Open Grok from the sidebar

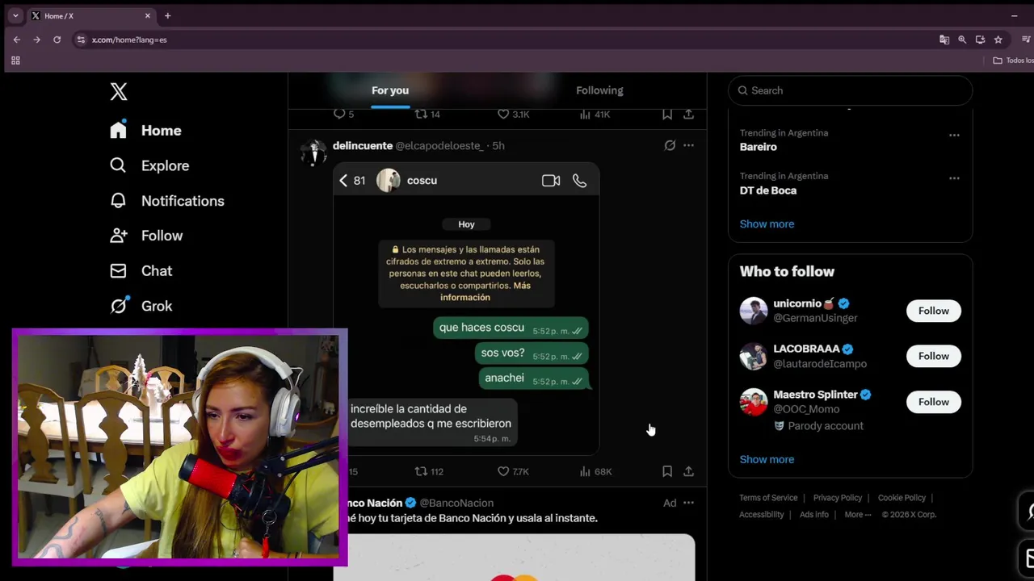click(x=141, y=306)
